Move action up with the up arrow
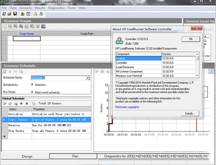Viewport: 216px width, 165px height. (21, 103)
